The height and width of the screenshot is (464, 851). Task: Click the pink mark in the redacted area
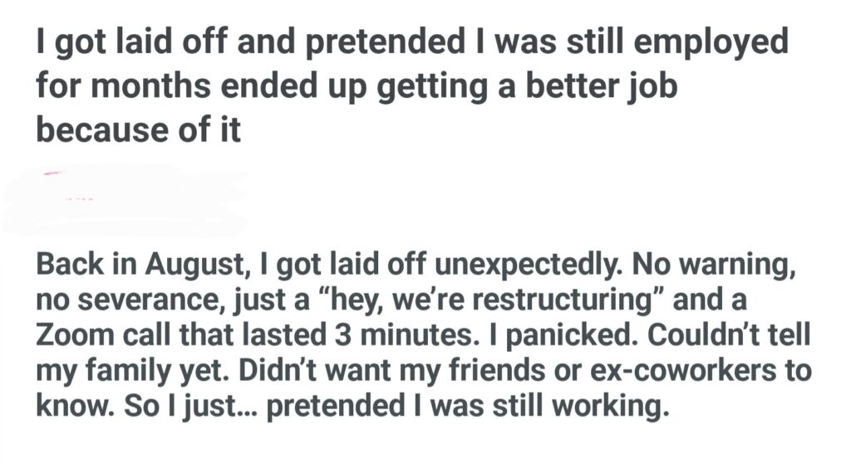click(52, 173)
